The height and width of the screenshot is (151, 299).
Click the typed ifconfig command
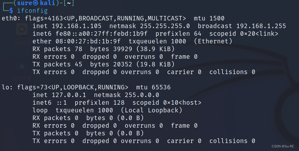tap(32, 11)
